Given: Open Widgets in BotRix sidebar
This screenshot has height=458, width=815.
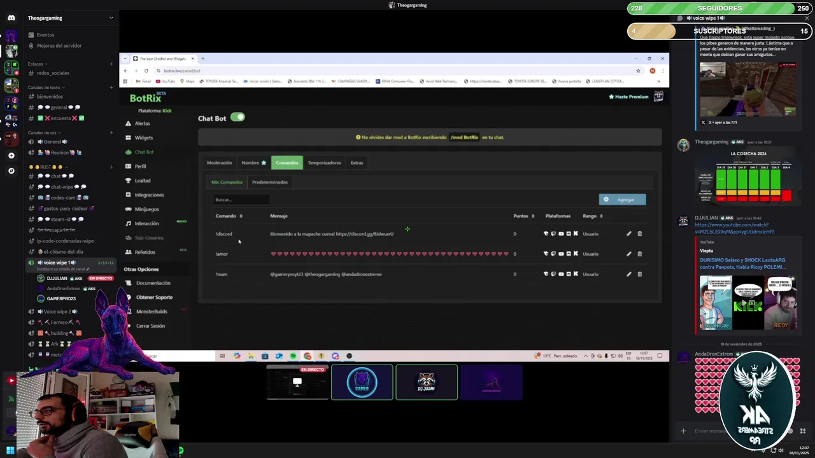Looking at the screenshot, I should pos(143,137).
